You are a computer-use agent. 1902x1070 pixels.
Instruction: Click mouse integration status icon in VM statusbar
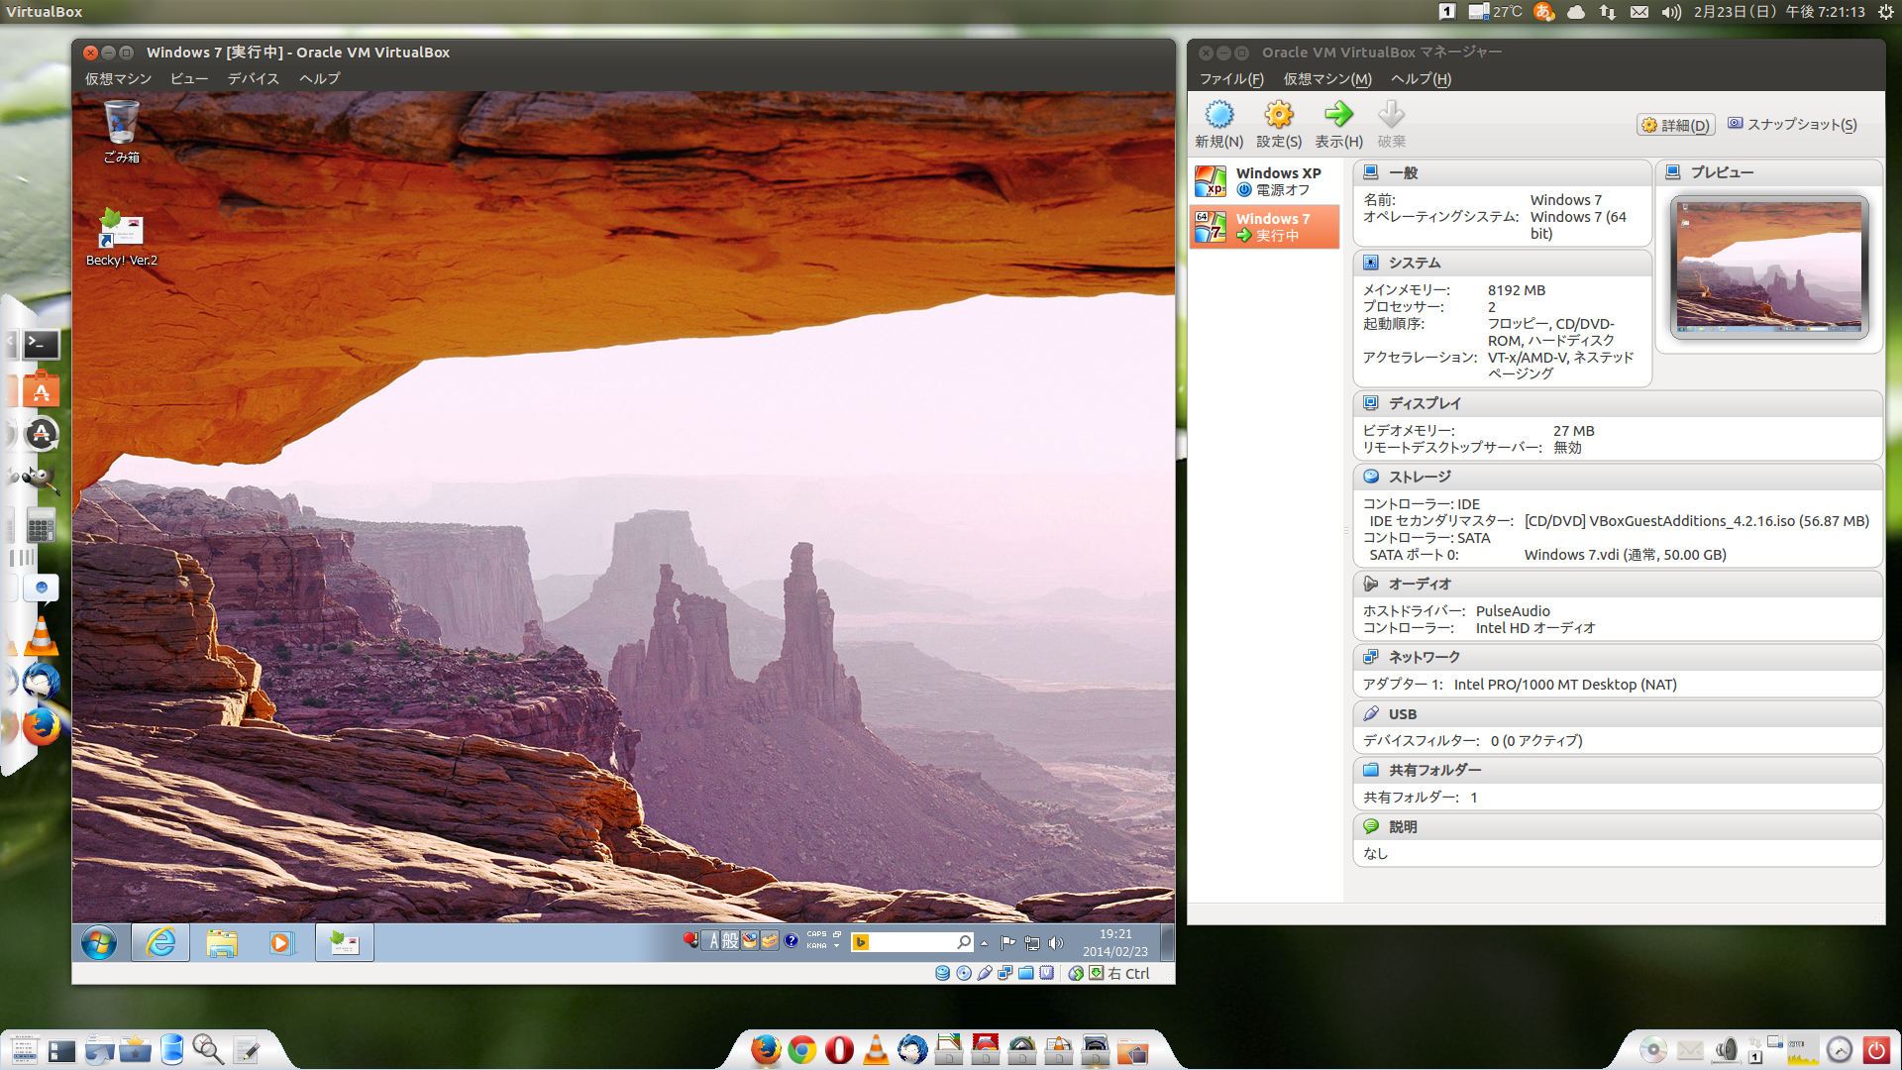pyautogui.click(x=1076, y=973)
